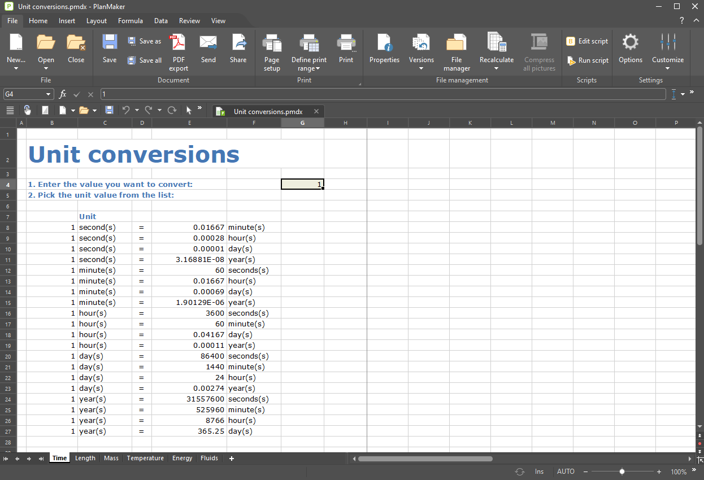Click the Send envelope icon
Image resolution: width=704 pixels, height=480 pixels.
(x=208, y=43)
